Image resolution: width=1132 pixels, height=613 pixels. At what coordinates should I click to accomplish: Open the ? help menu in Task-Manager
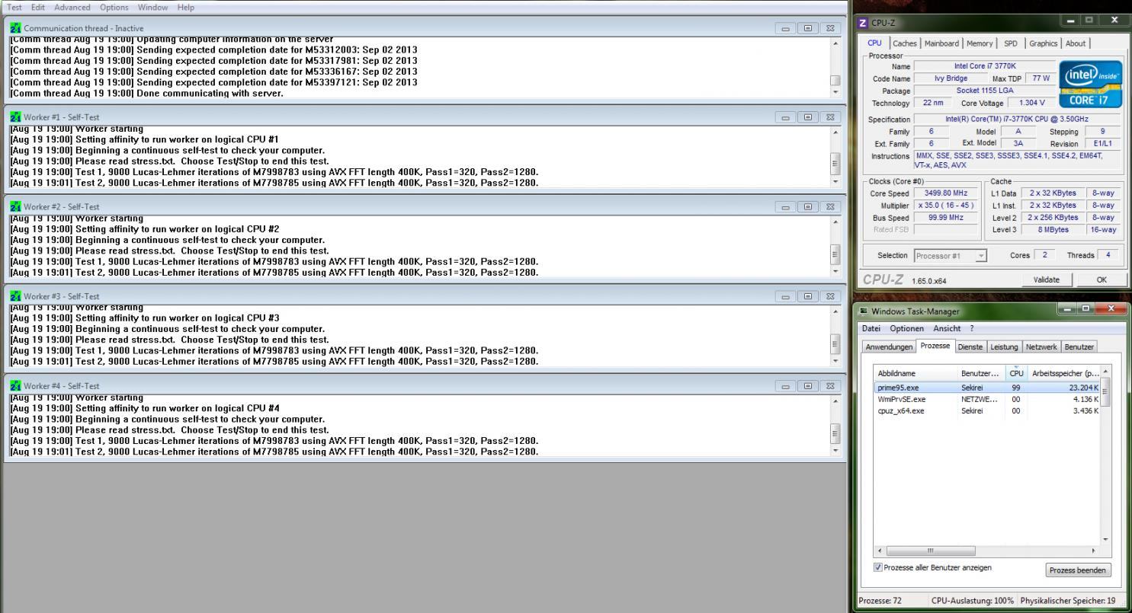971,328
